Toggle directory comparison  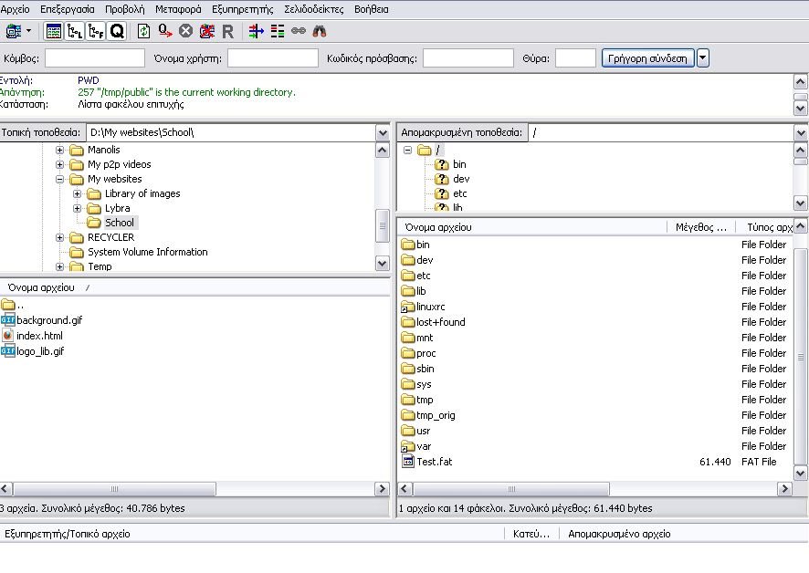(x=278, y=31)
